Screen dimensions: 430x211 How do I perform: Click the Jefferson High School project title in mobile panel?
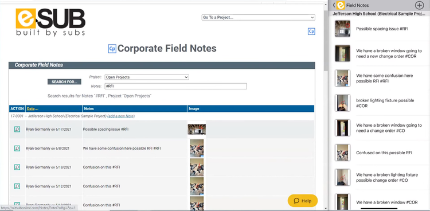click(x=379, y=14)
